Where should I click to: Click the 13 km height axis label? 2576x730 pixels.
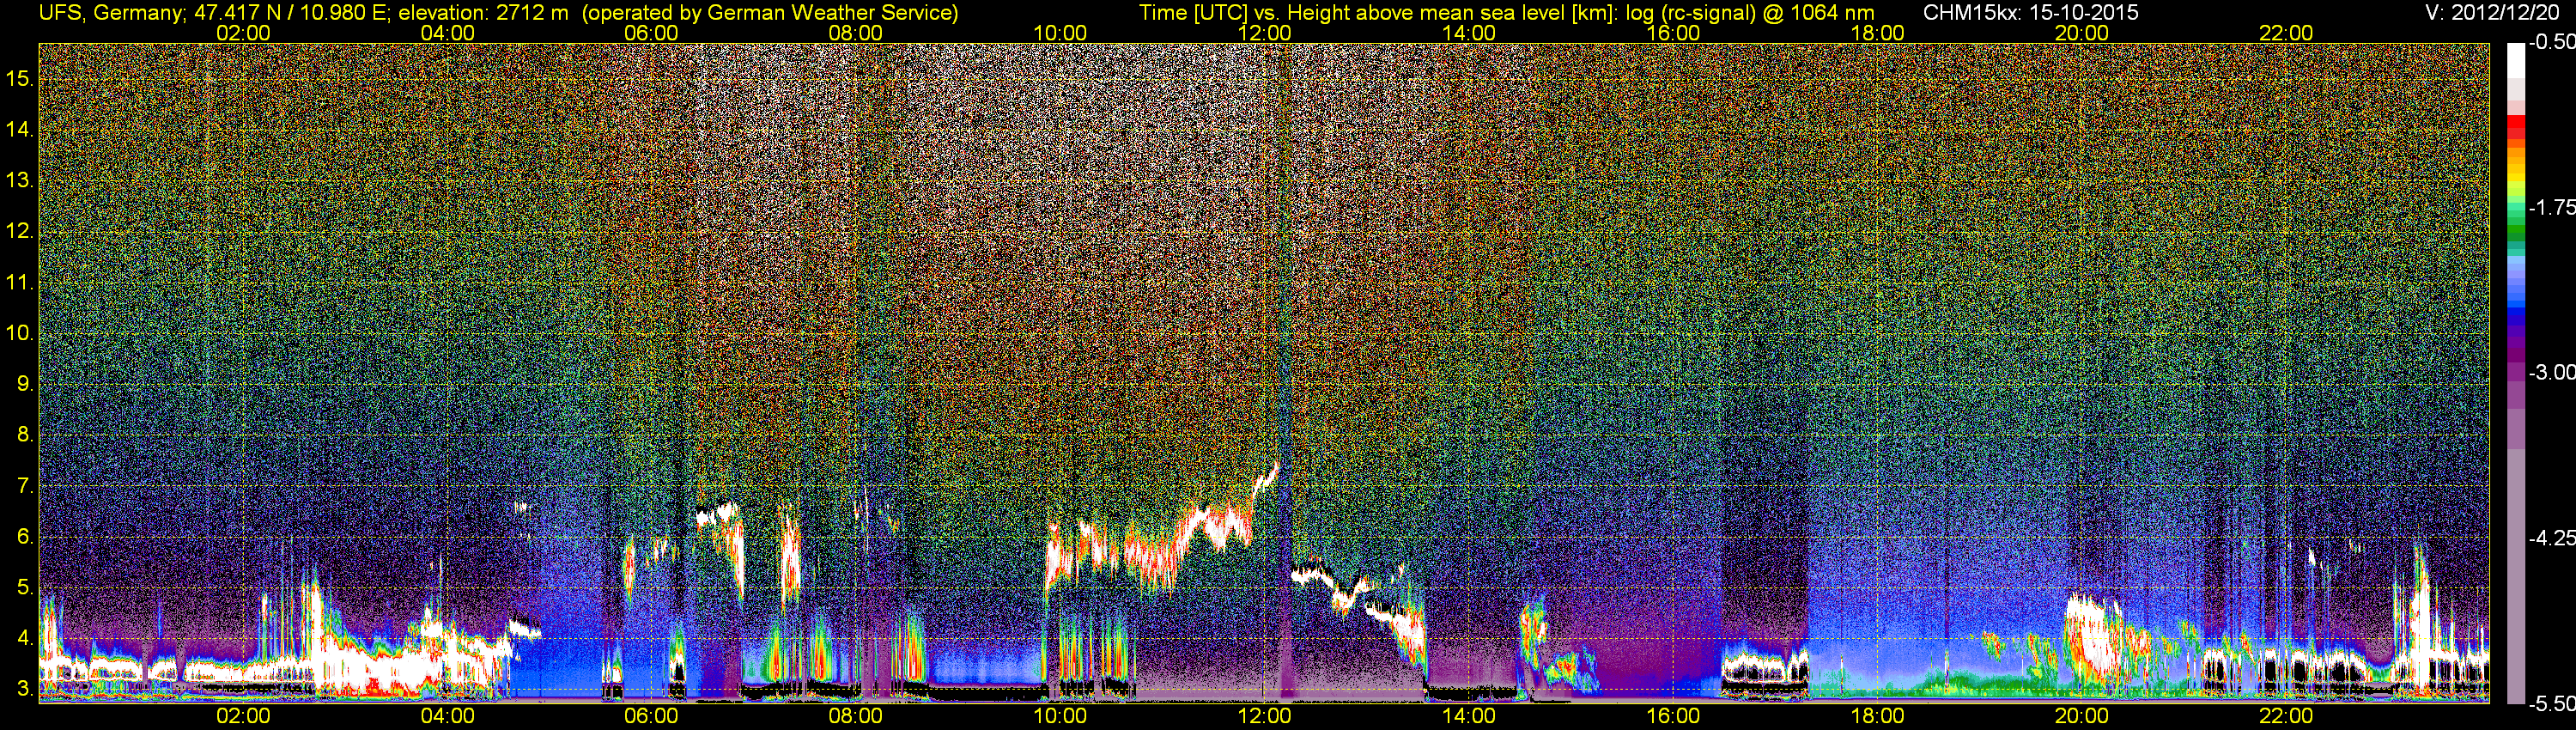tap(20, 181)
